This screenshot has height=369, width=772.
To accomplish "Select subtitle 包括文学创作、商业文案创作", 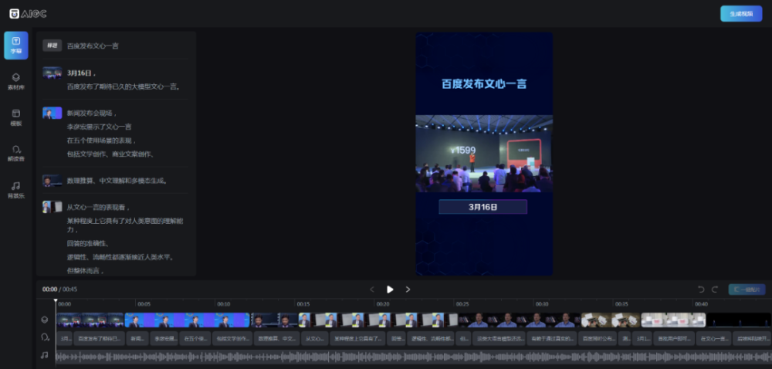I will [110, 154].
